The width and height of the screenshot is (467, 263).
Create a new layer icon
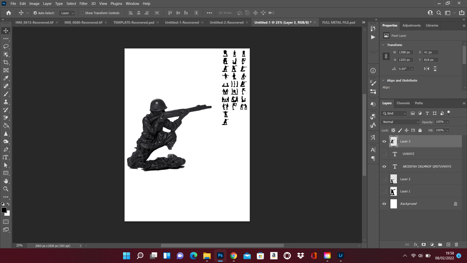coord(448,244)
